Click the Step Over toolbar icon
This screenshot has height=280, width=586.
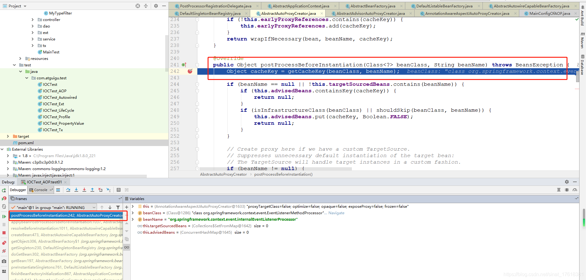coord(68,190)
